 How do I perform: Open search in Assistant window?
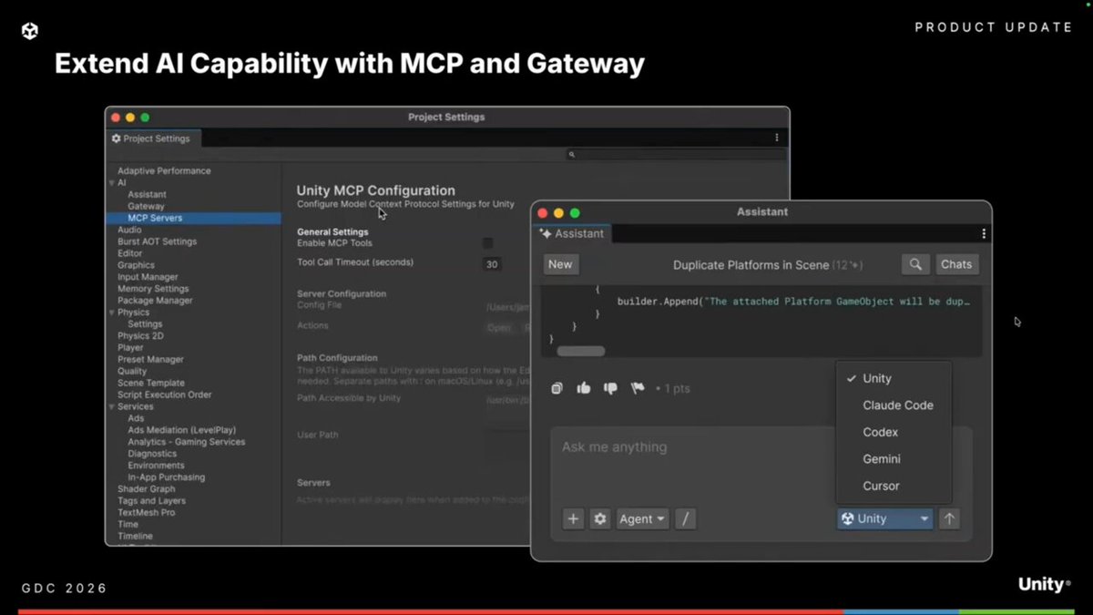914,264
